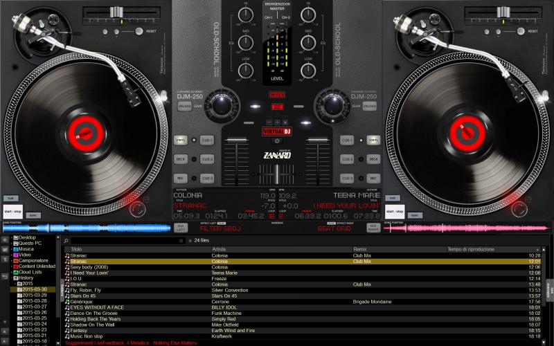
Task: Sync the right deck tempo
Action: pos(415,215)
